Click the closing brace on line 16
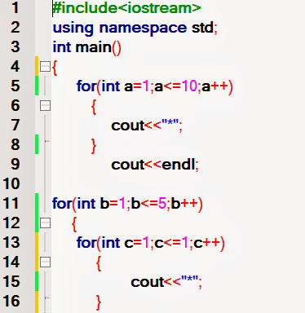The image size is (305, 313). point(99,302)
